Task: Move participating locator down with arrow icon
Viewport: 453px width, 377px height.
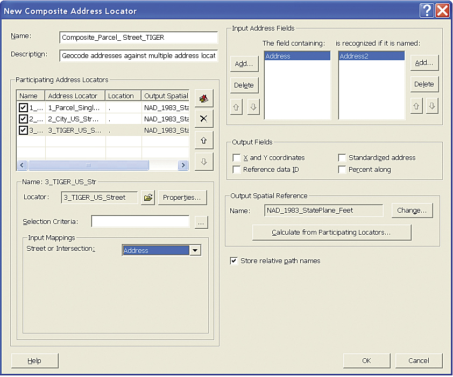Action: click(204, 162)
